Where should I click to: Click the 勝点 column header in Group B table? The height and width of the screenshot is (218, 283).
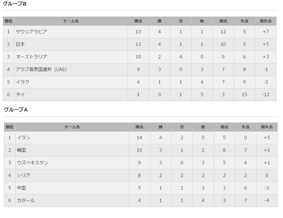138,21
